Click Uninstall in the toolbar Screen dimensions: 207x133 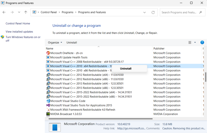72,42
